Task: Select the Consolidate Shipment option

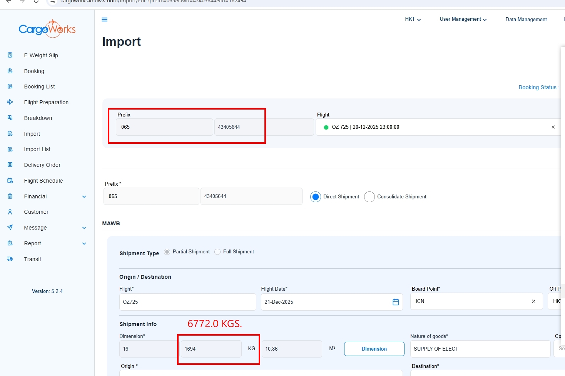Action: (x=369, y=197)
